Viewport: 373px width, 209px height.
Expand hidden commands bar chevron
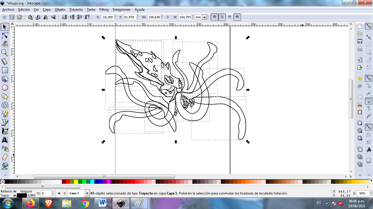360,175
